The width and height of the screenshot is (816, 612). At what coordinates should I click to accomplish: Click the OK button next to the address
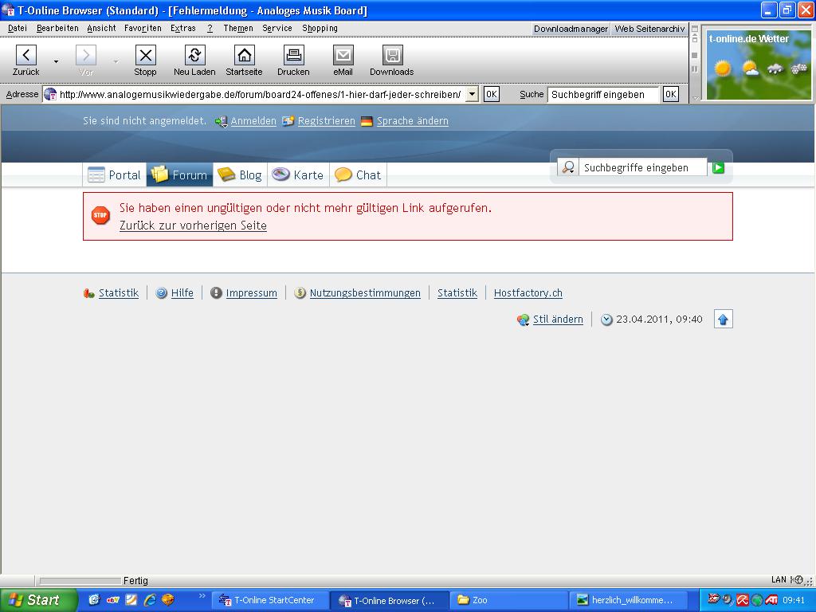(x=491, y=94)
